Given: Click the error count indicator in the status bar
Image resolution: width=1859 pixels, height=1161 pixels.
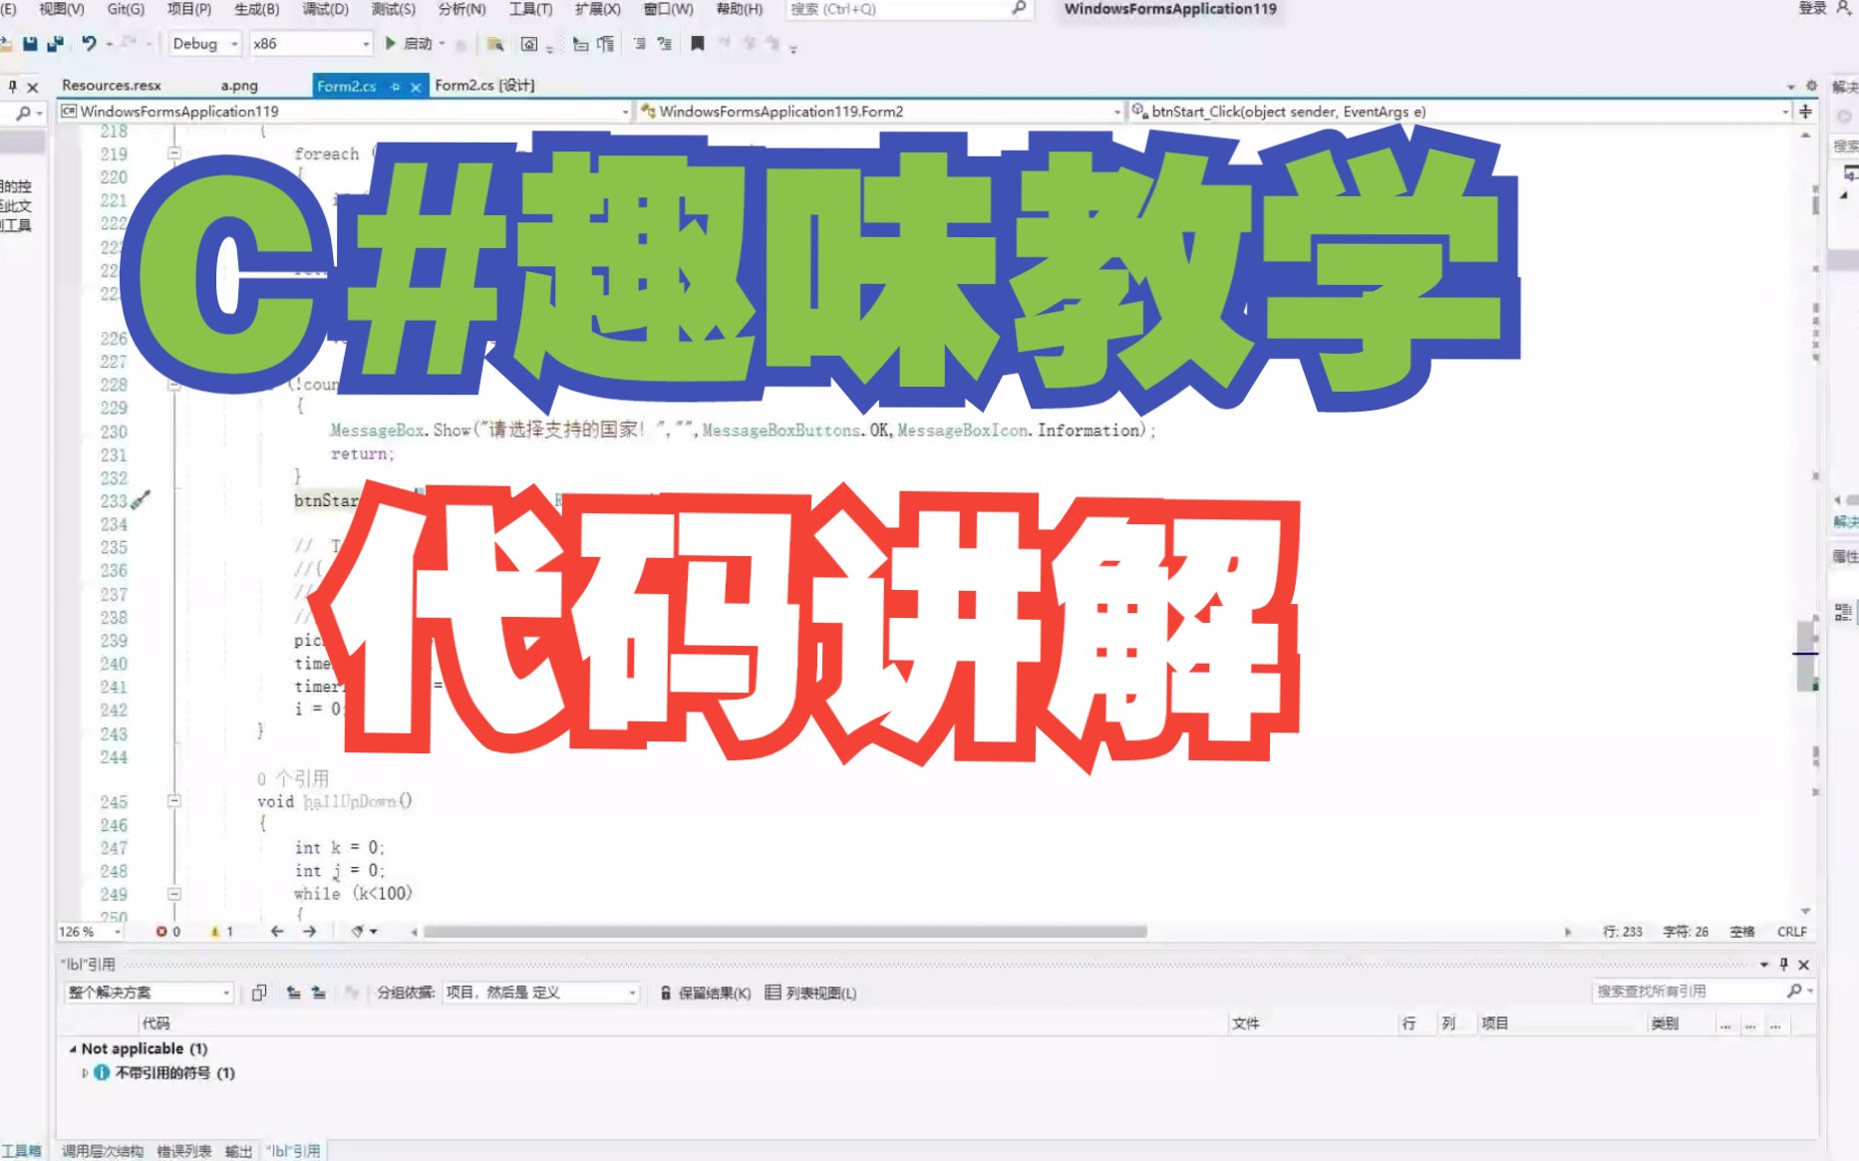Looking at the screenshot, I should [x=167, y=932].
